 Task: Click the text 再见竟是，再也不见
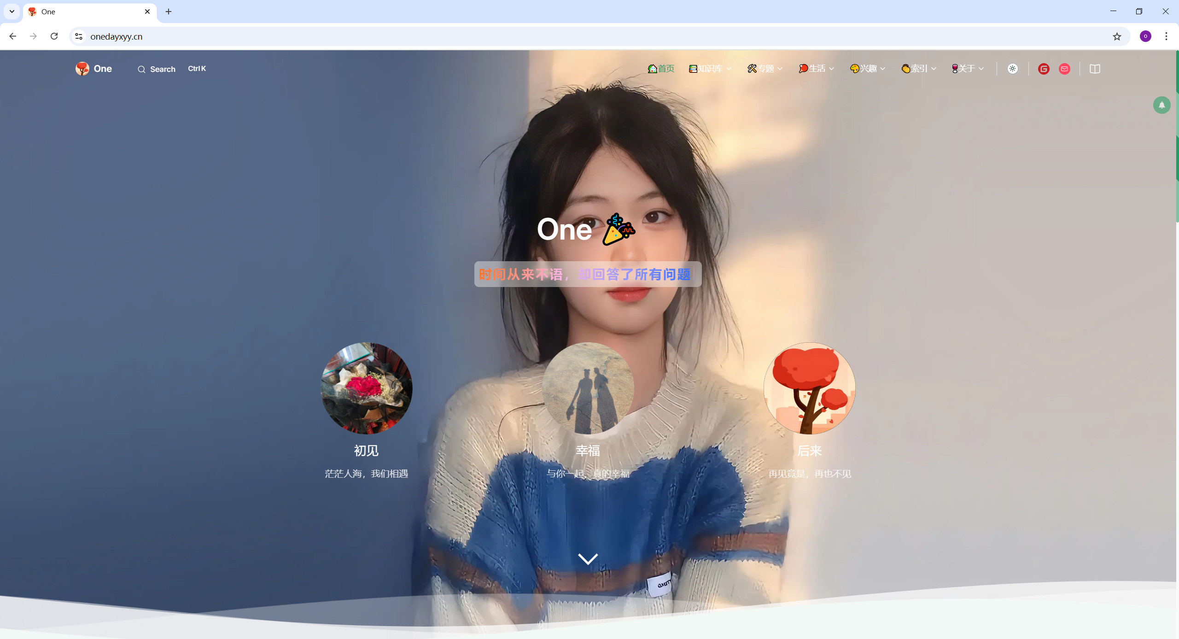tap(810, 474)
